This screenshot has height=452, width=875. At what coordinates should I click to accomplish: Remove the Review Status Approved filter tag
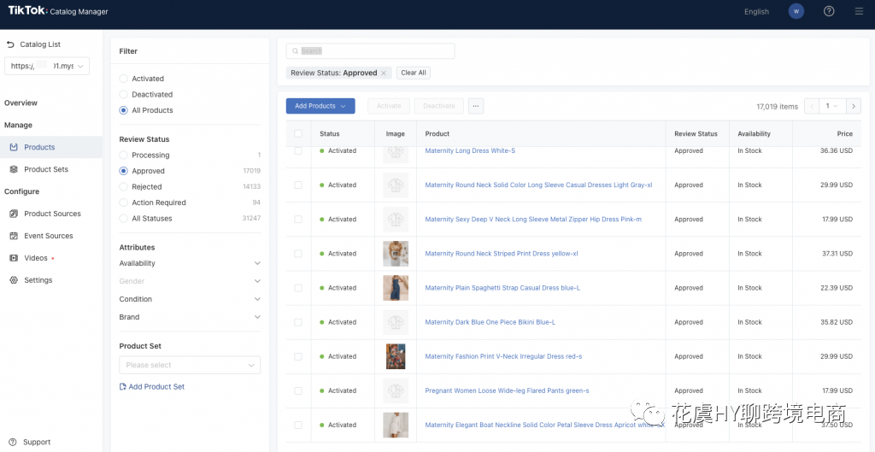pyautogui.click(x=384, y=73)
